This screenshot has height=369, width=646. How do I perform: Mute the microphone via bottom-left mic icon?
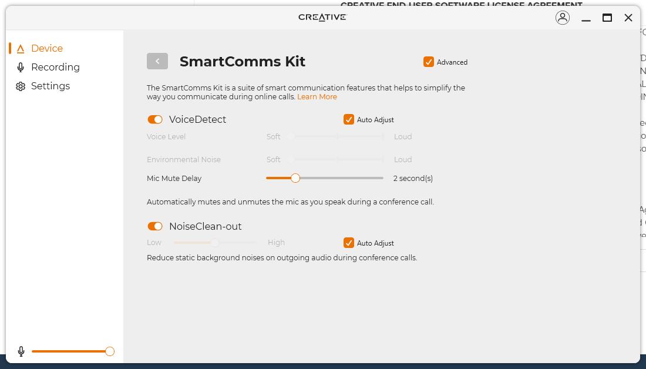[x=21, y=351]
